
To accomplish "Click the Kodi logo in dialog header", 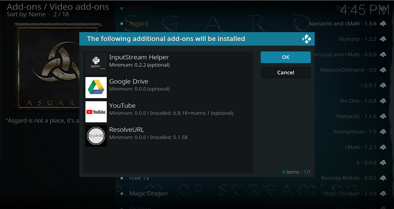I will (x=306, y=39).
